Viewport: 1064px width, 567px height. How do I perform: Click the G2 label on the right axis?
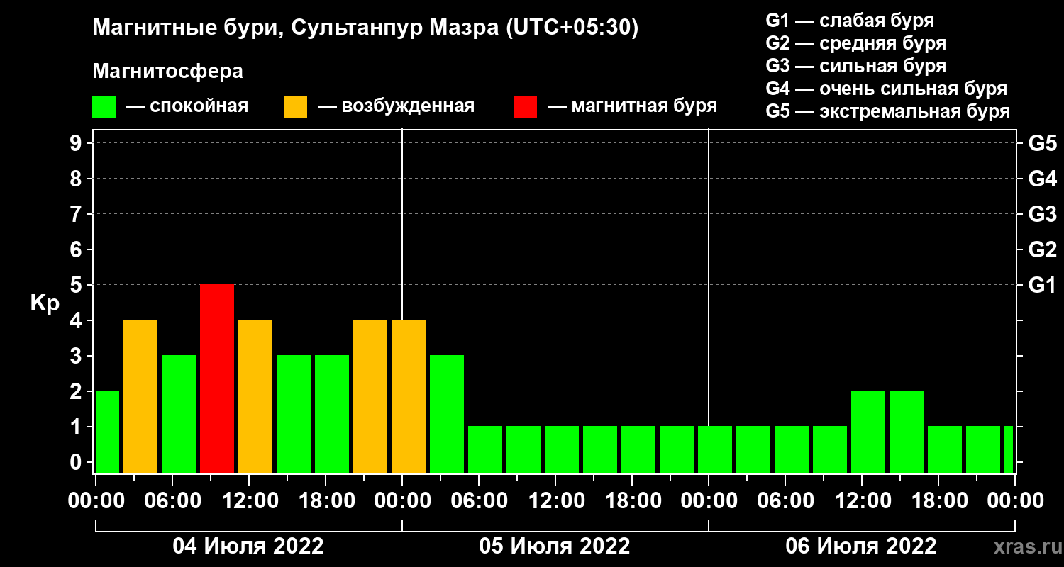point(1042,250)
